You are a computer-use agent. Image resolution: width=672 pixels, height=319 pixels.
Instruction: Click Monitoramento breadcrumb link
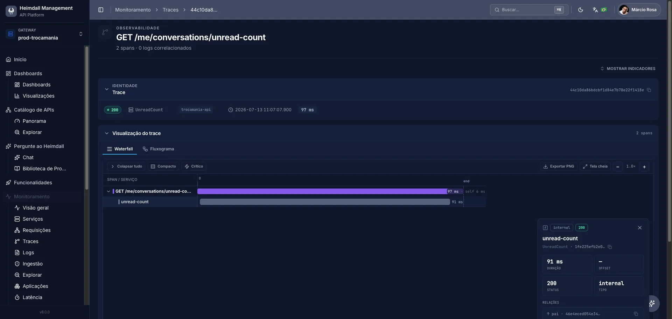[133, 10]
